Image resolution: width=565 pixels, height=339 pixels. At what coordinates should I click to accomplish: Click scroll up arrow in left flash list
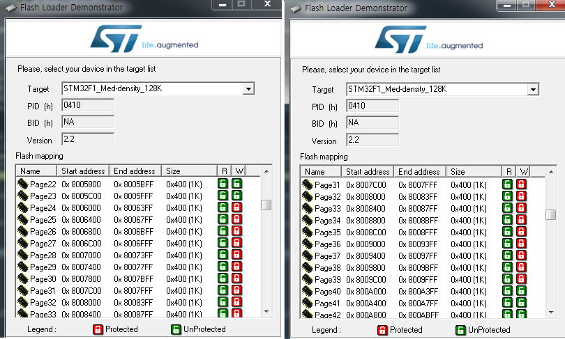pyautogui.click(x=266, y=171)
